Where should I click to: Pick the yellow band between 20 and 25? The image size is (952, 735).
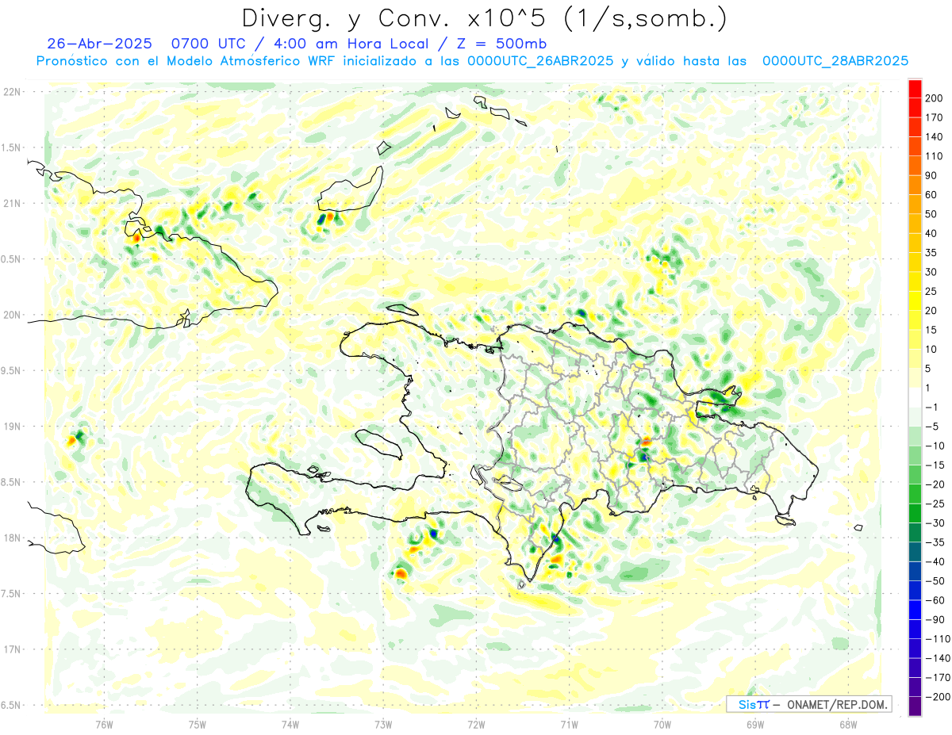pyautogui.click(x=915, y=301)
